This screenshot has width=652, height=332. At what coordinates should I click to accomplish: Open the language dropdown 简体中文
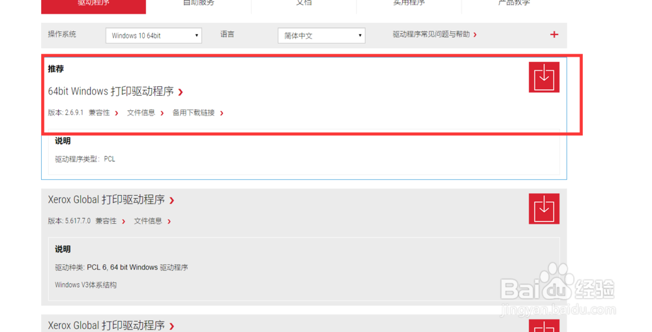click(321, 35)
